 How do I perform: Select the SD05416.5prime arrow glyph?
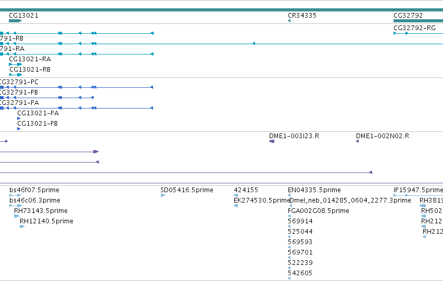(x=163, y=195)
